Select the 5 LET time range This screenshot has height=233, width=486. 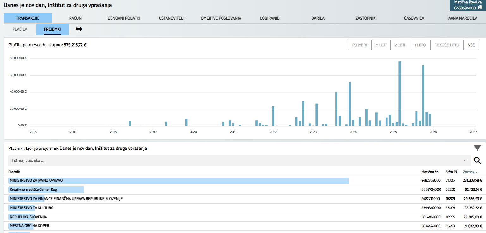[x=381, y=45]
